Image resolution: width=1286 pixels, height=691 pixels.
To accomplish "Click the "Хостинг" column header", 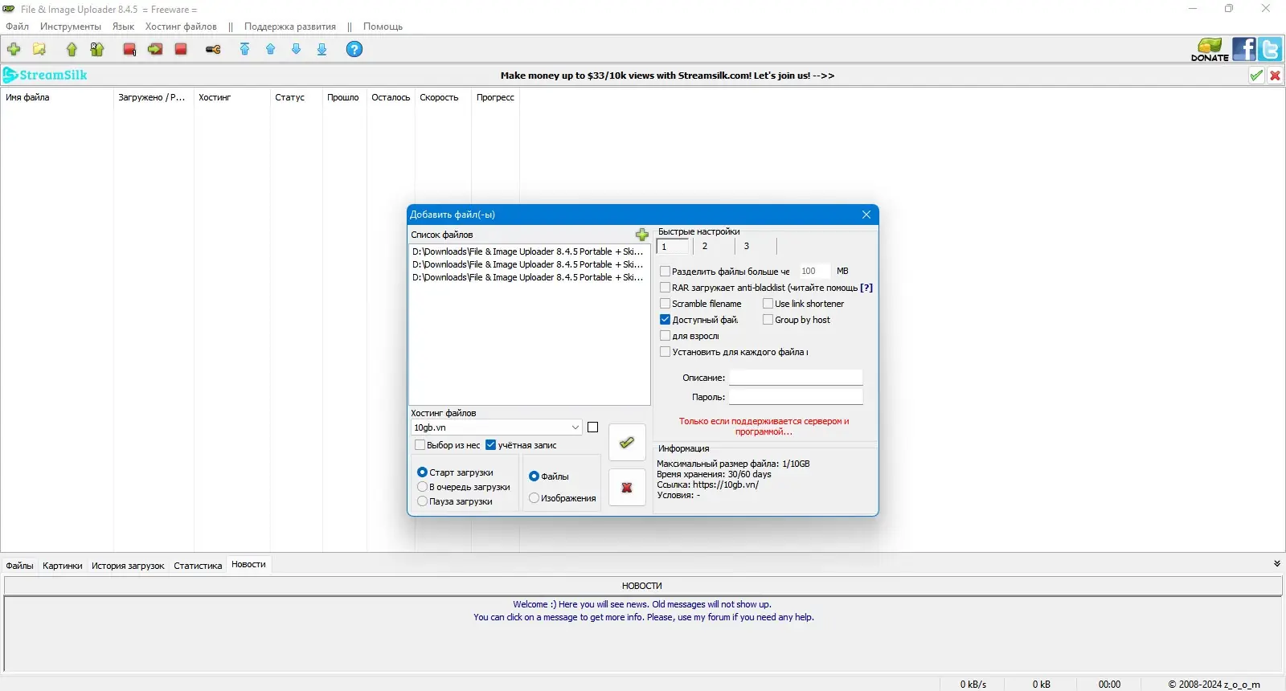I will pos(231,97).
